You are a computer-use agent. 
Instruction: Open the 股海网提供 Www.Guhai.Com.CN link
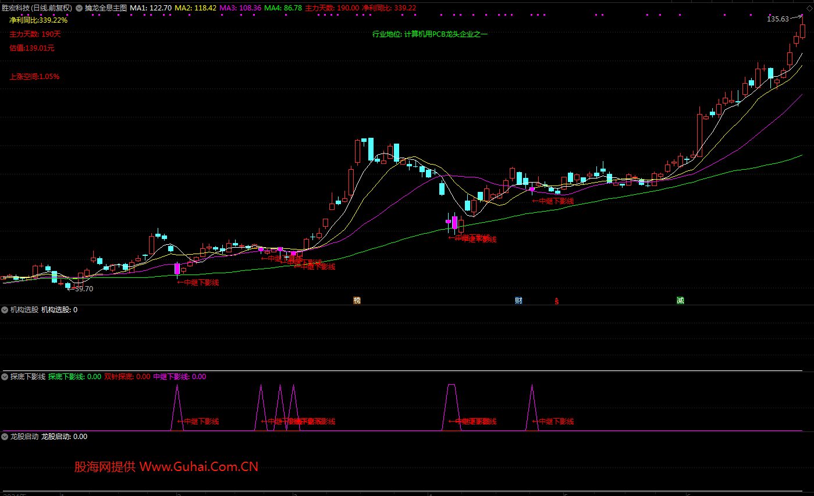pos(166,466)
